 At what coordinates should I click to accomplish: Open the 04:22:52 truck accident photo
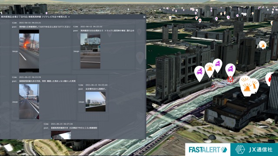tap(90, 51)
